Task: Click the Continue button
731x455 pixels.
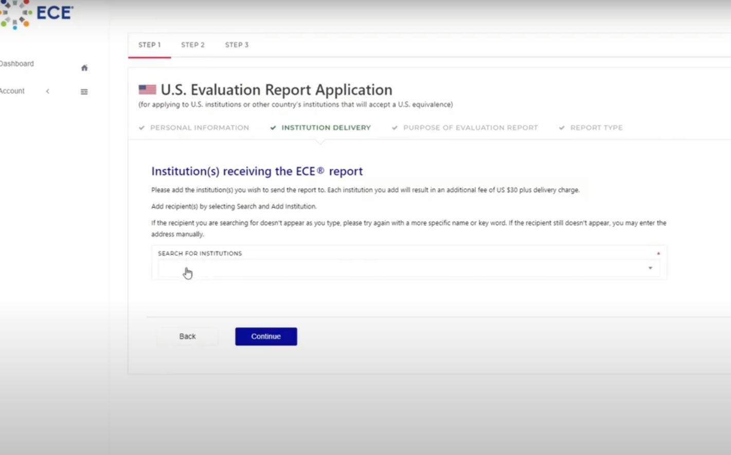Action: [266, 336]
